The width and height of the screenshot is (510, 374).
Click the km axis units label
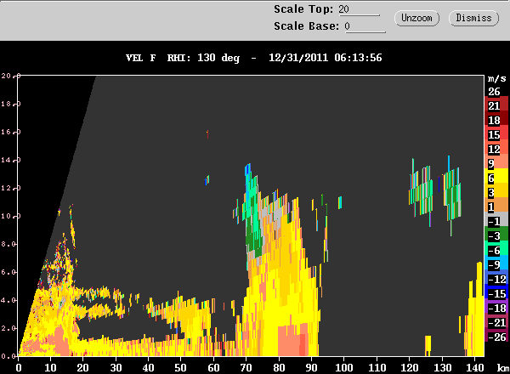point(503,367)
